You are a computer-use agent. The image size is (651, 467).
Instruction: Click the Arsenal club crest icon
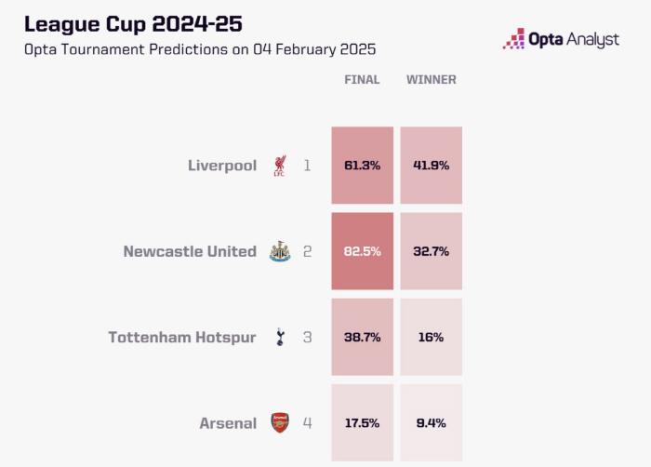(x=279, y=422)
